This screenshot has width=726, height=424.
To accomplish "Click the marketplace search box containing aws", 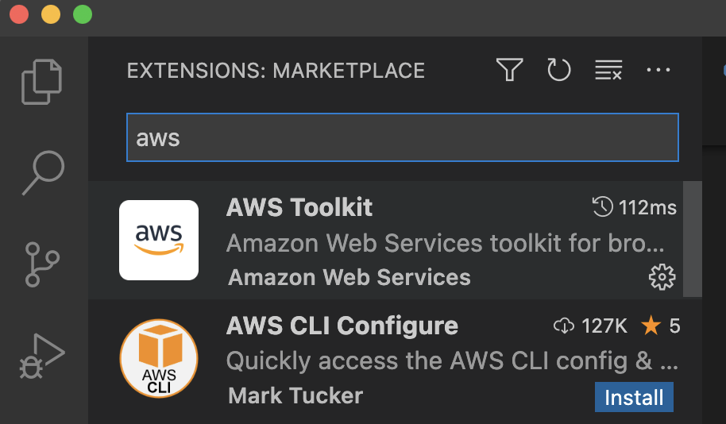I will [403, 137].
